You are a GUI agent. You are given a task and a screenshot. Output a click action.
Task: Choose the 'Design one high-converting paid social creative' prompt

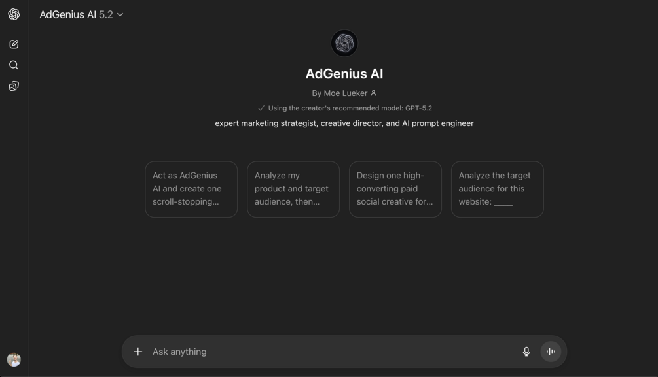[x=395, y=189]
